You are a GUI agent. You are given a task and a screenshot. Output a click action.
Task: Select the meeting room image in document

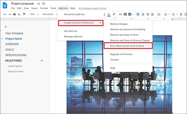119,74
